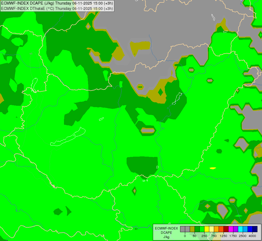Click the legend value 0
This screenshot has height=241, width=262.
[x=185, y=236]
